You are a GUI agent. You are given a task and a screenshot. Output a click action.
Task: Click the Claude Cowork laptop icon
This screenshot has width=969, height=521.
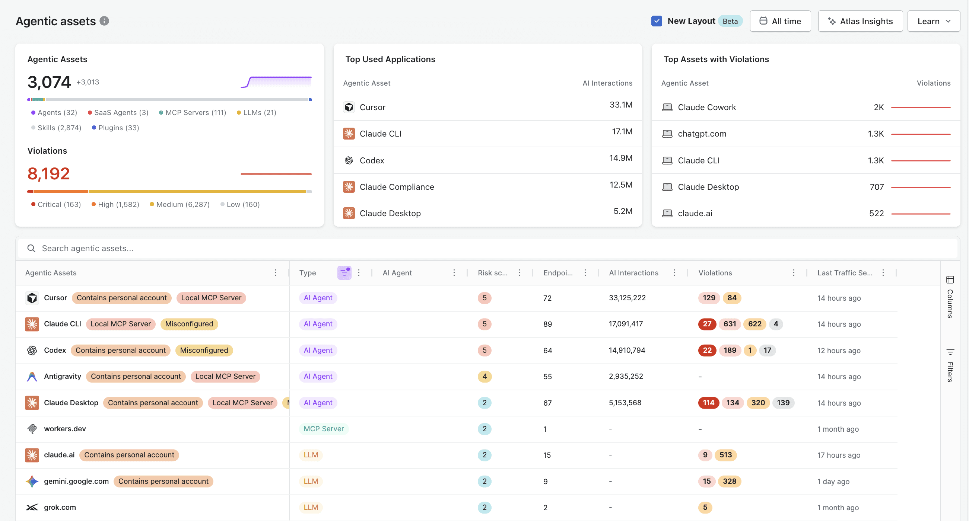pos(667,107)
